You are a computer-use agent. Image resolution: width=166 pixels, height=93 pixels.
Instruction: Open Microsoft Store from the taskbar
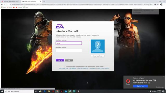(40, 91)
